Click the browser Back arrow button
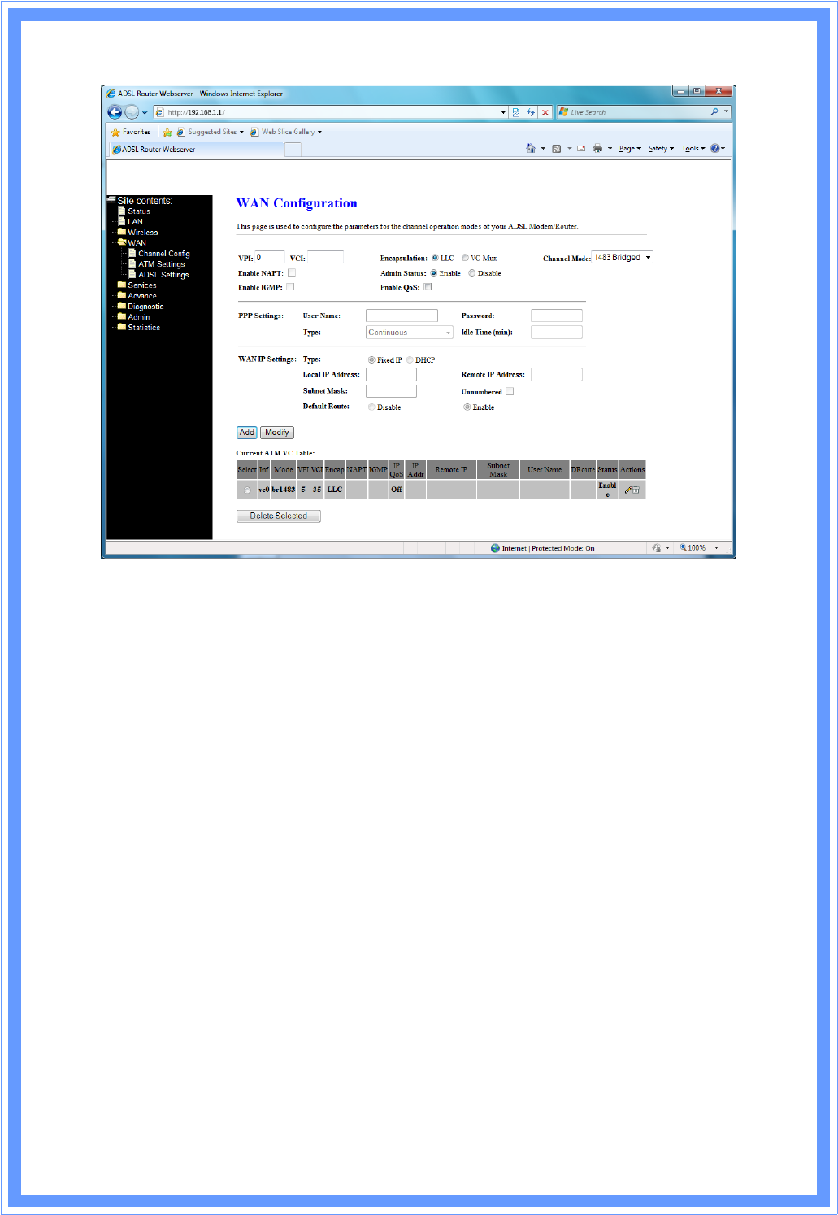 click(x=115, y=112)
